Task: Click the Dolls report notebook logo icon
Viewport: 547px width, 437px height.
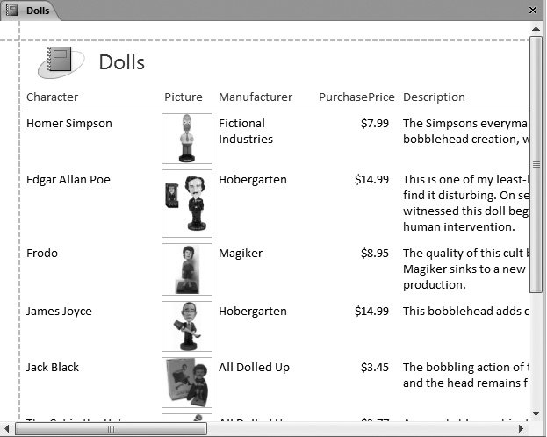Action: point(60,62)
